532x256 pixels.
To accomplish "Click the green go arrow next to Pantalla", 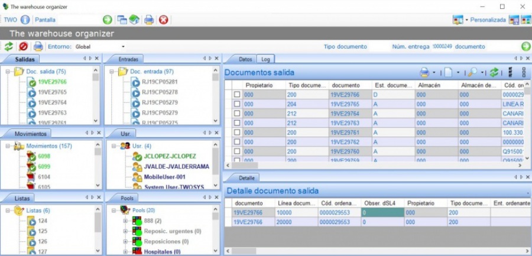I will click(x=107, y=20).
